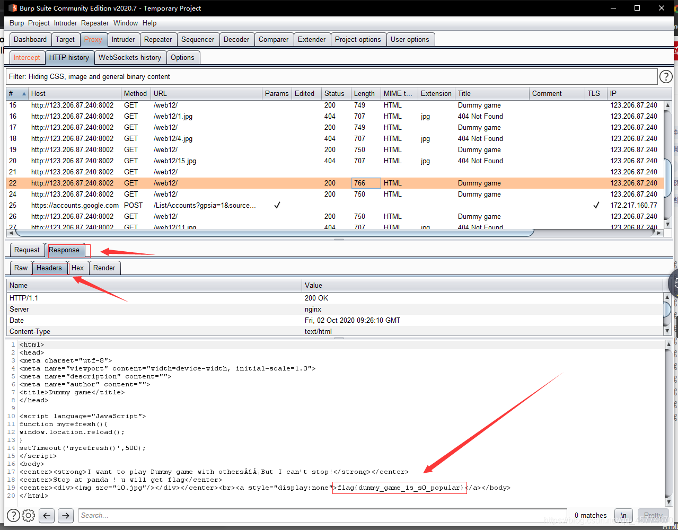Switch to Hex response view
Image resolution: width=678 pixels, height=530 pixels.
tap(78, 268)
